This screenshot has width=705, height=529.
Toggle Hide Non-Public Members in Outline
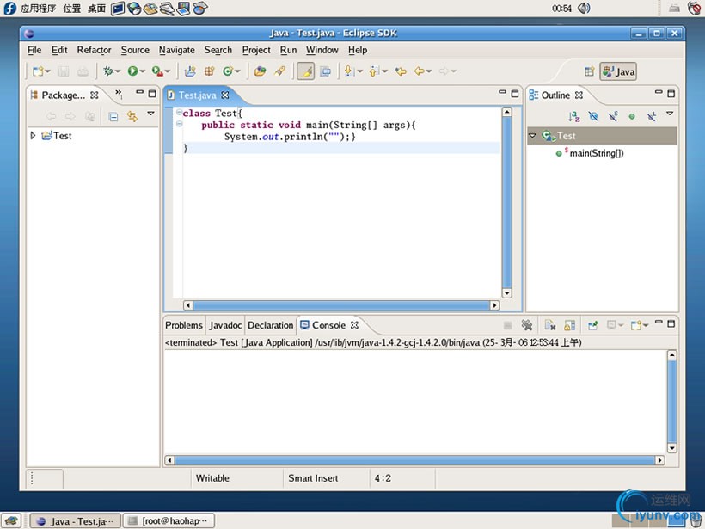[632, 116]
